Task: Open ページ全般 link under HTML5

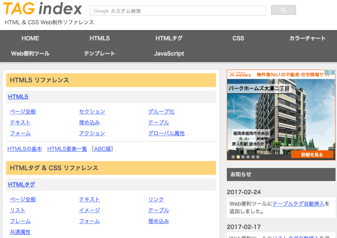Action: [x=23, y=111]
